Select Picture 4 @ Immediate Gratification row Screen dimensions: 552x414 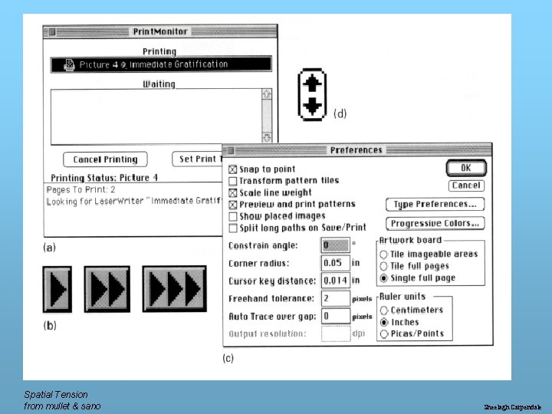161,64
